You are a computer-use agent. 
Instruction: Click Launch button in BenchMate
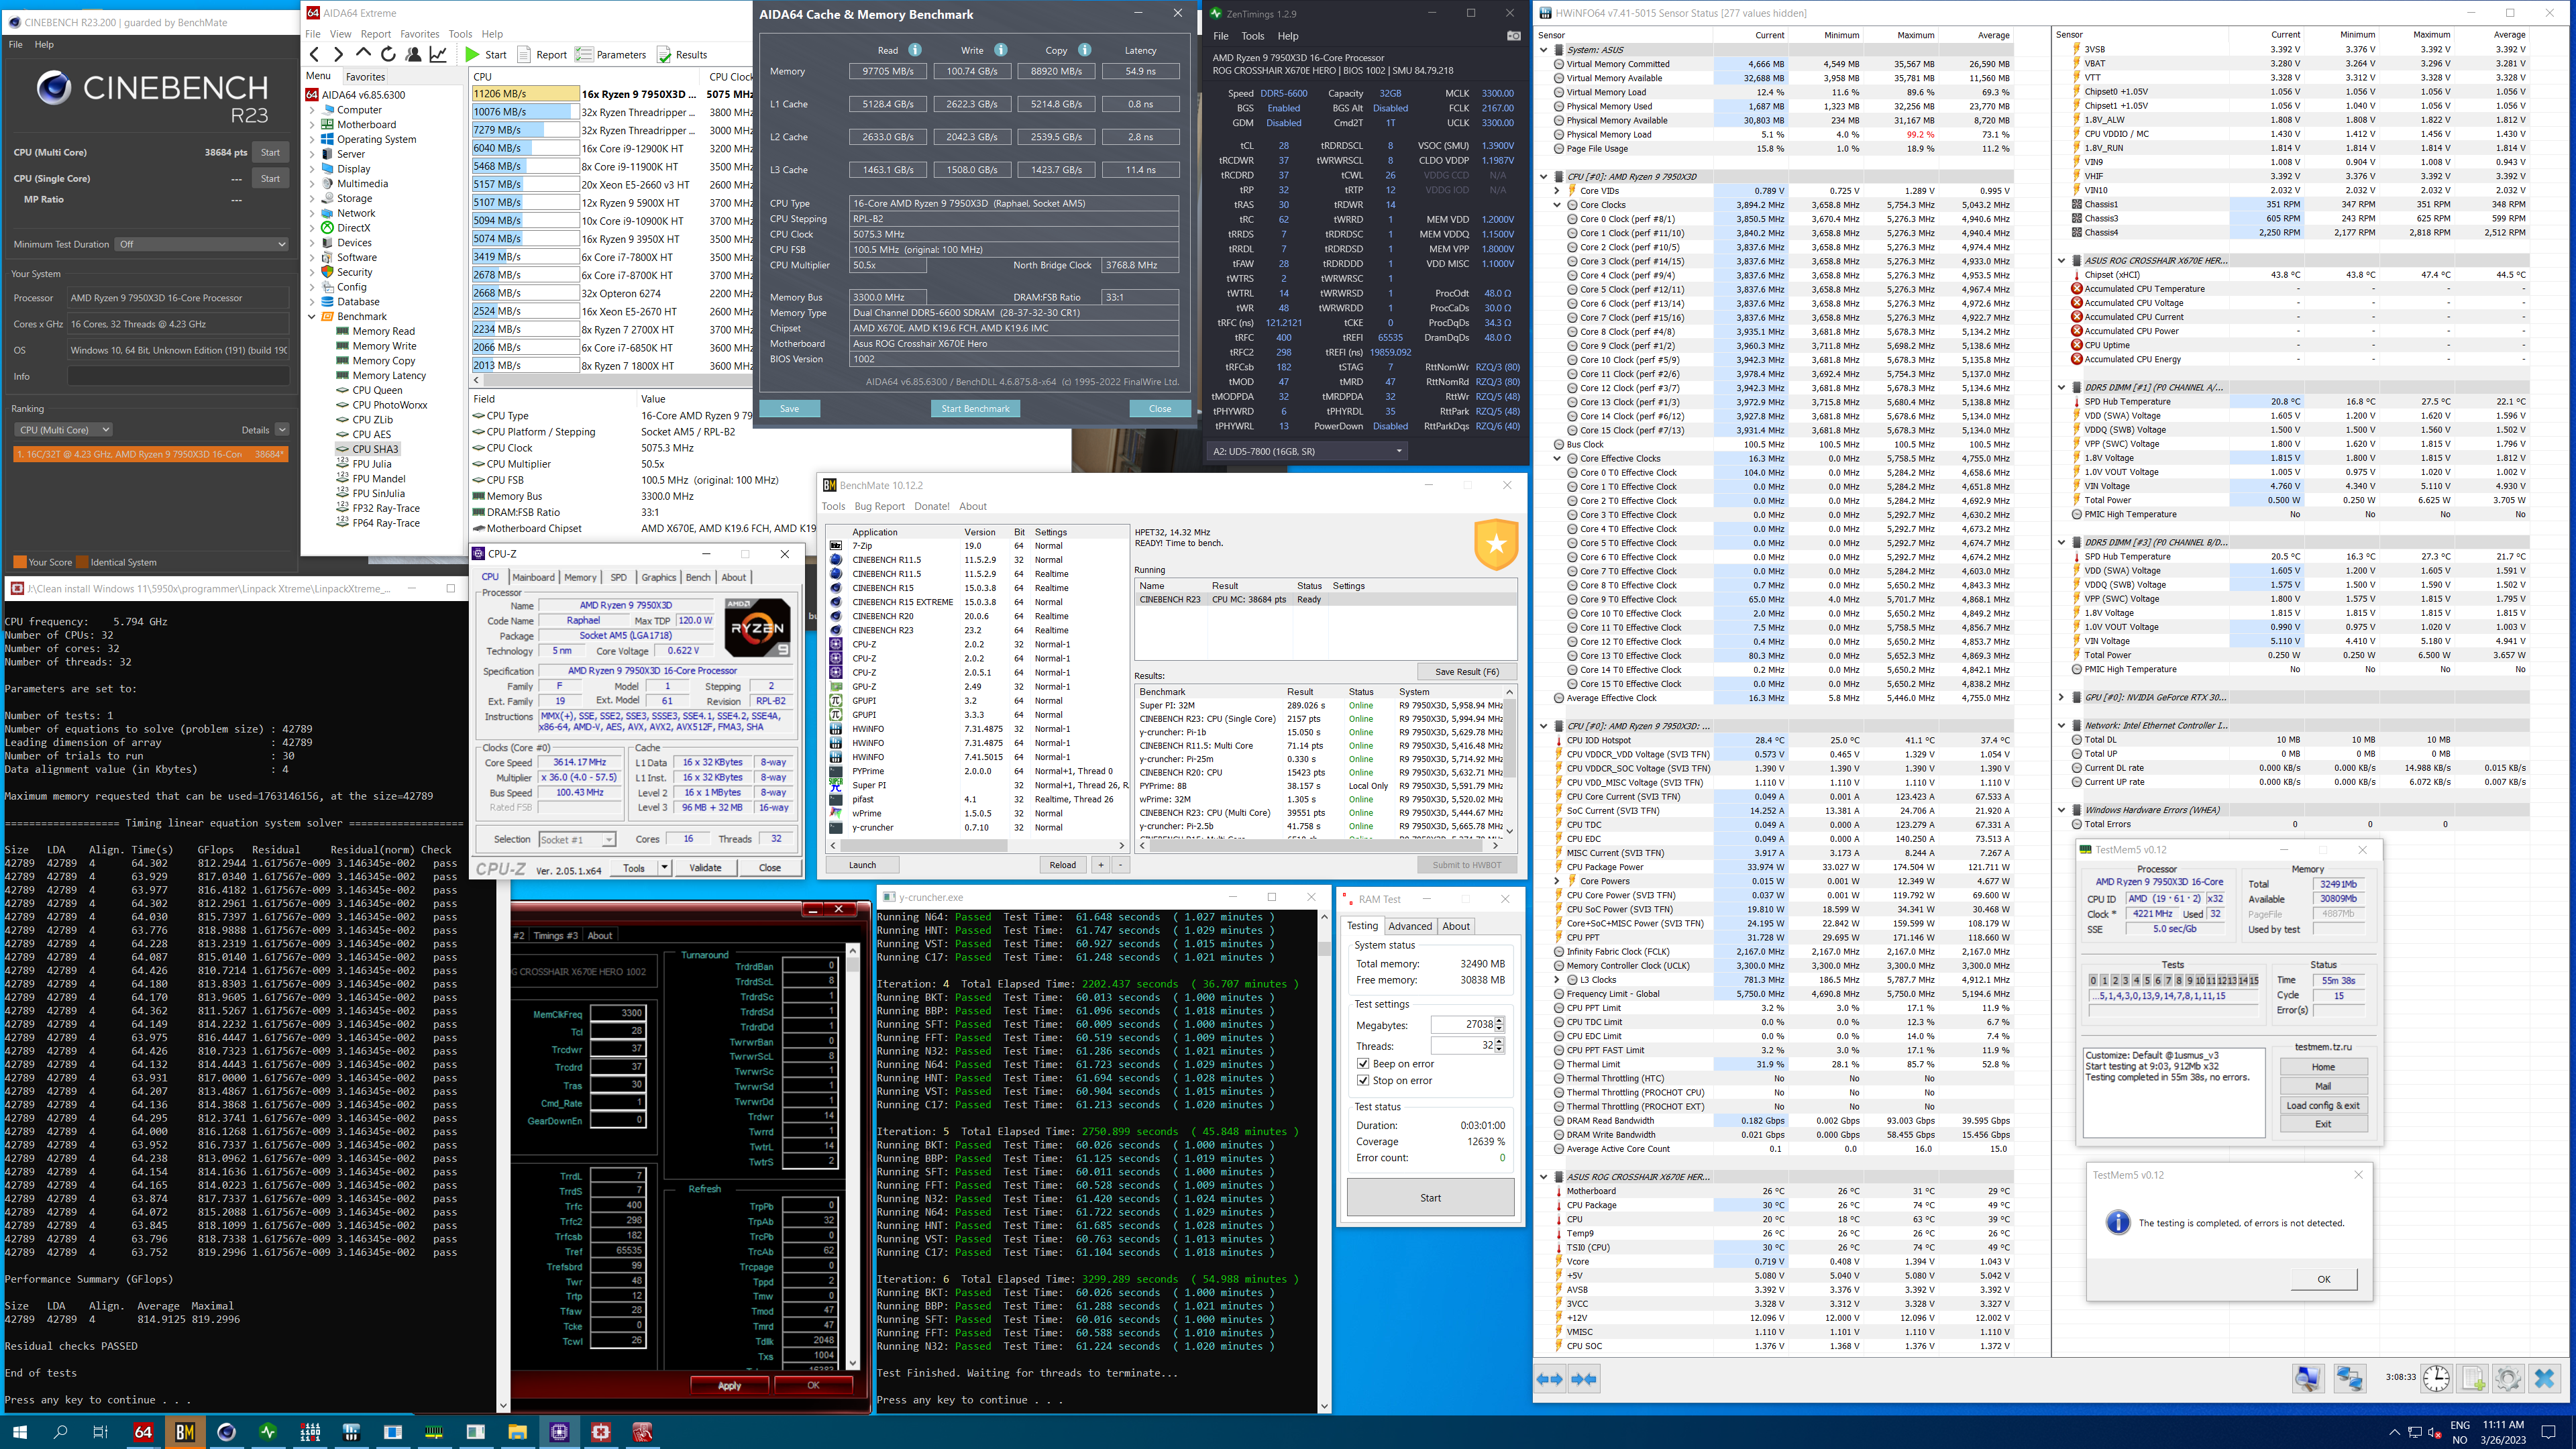(x=862, y=865)
